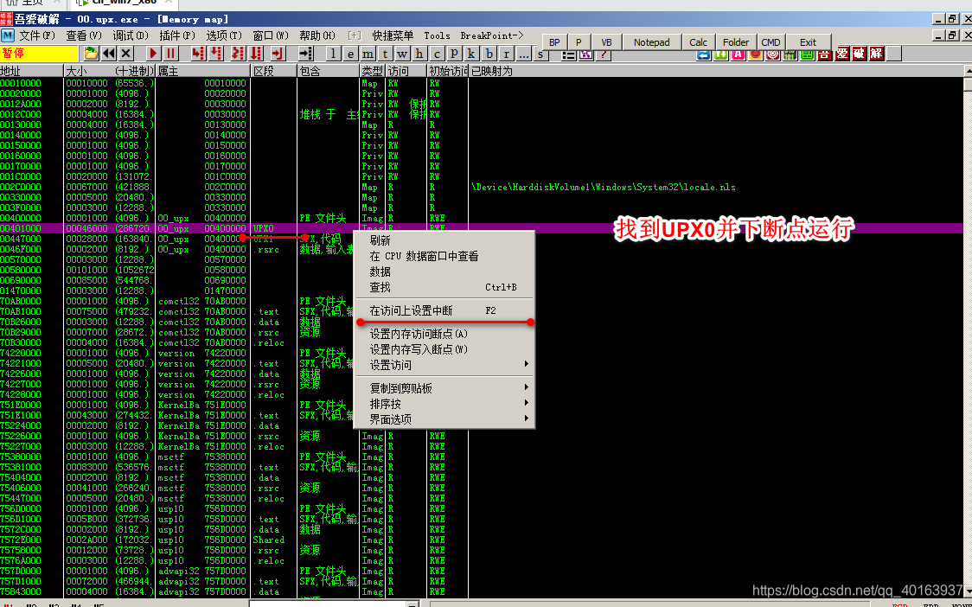Open patches window with the P button
This screenshot has height=607, width=972.
click(x=454, y=54)
